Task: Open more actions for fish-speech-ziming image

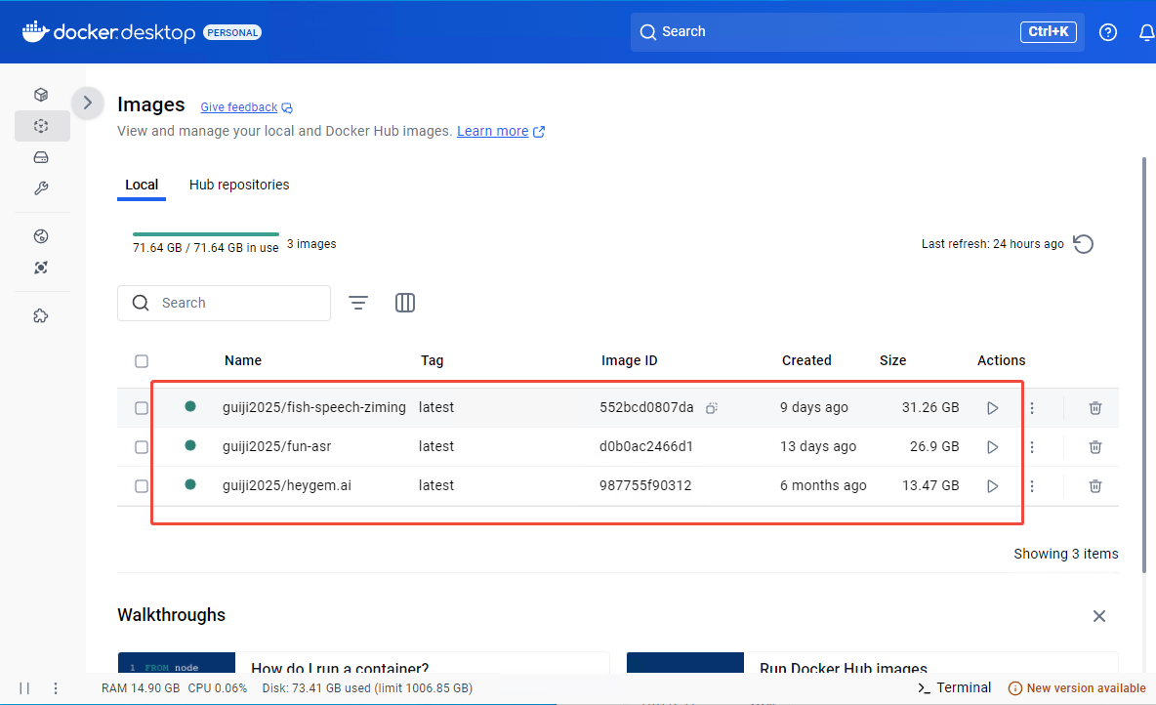Action: pos(1032,408)
